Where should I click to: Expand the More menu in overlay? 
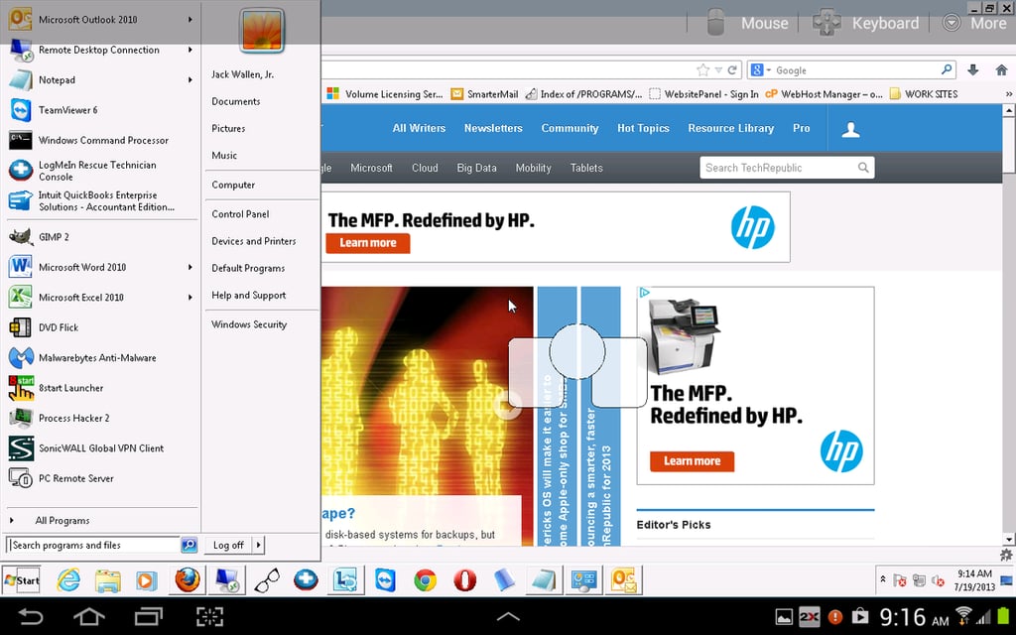(974, 23)
